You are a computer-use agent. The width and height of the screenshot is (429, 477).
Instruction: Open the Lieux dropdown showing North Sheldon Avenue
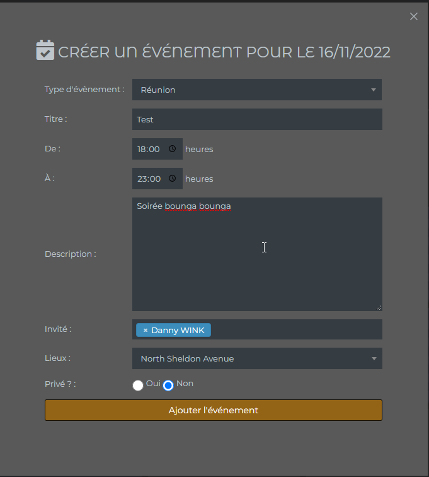click(x=257, y=358)
